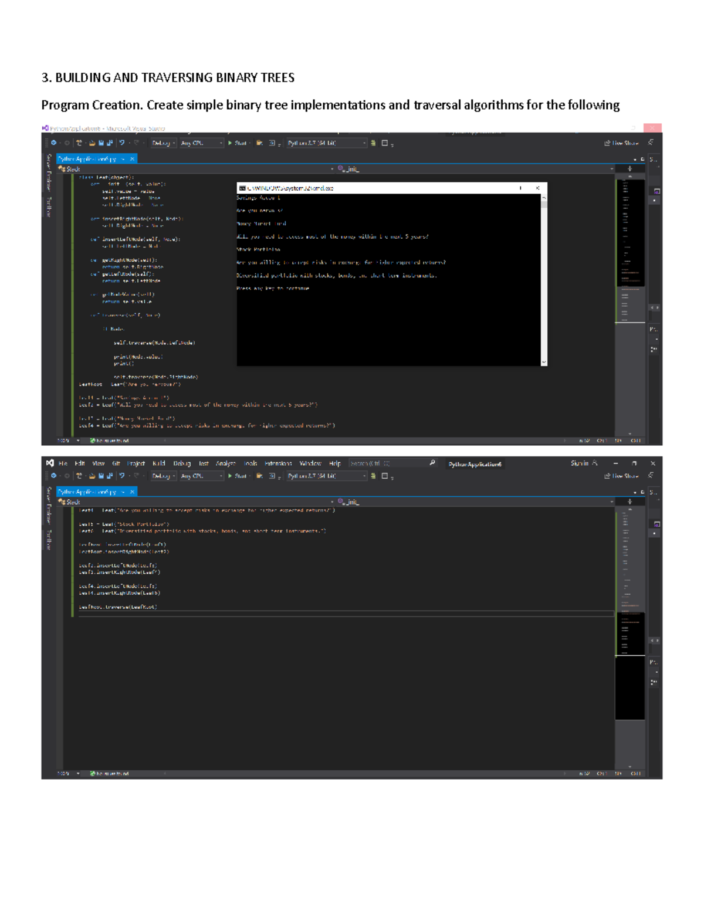Open the Any CPU platform dropdown in lower toolbar

(x=201, y=476)
